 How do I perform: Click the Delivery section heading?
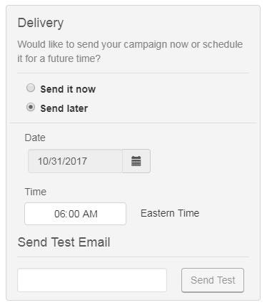coord(41,23)
